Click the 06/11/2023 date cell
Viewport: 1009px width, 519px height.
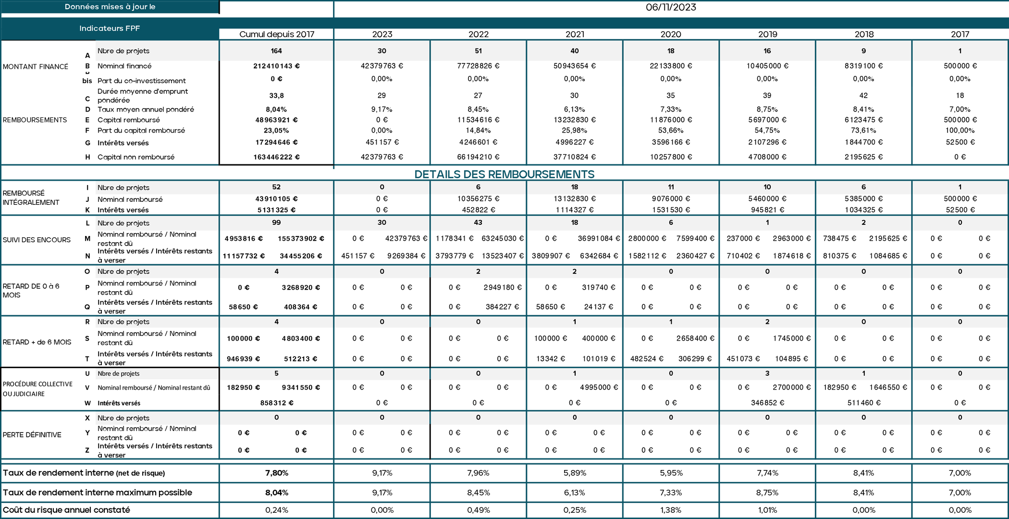[671, 7]
